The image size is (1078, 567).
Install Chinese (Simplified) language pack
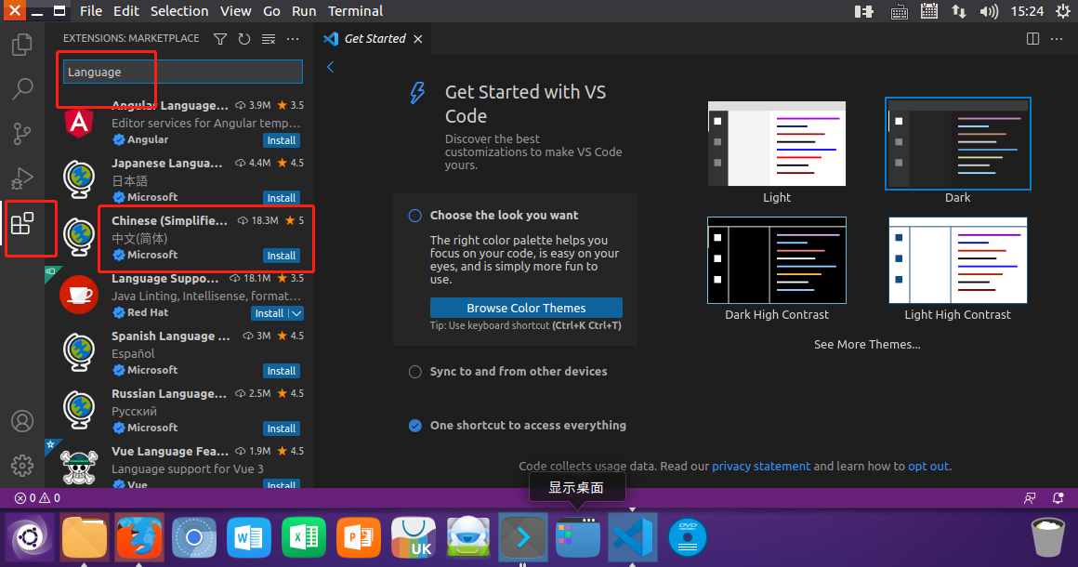[282, 256]
